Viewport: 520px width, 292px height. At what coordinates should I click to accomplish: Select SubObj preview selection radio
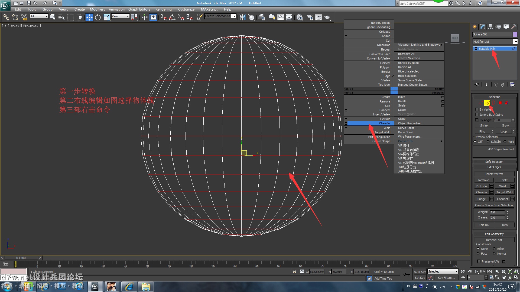[488, 142]
